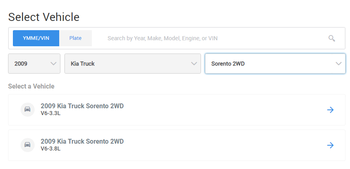Click chevron arrow on the Sorento 2WD selector
Screen dimensions: 350x169
[338, 64]
